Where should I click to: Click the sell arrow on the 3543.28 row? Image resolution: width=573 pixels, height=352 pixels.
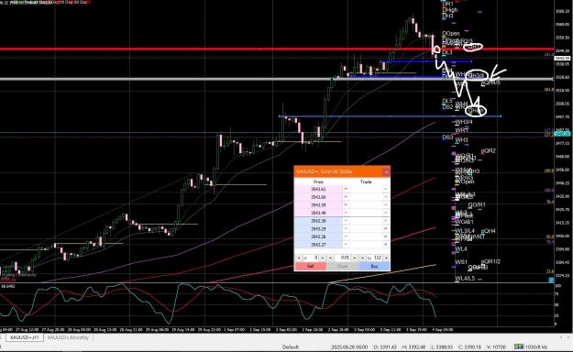(x=346, y=236)
